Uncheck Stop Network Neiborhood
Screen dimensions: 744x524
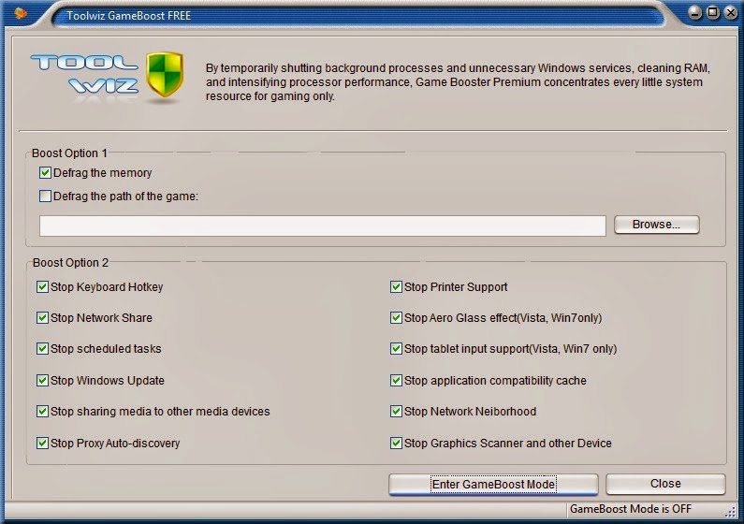pos(396,411)
